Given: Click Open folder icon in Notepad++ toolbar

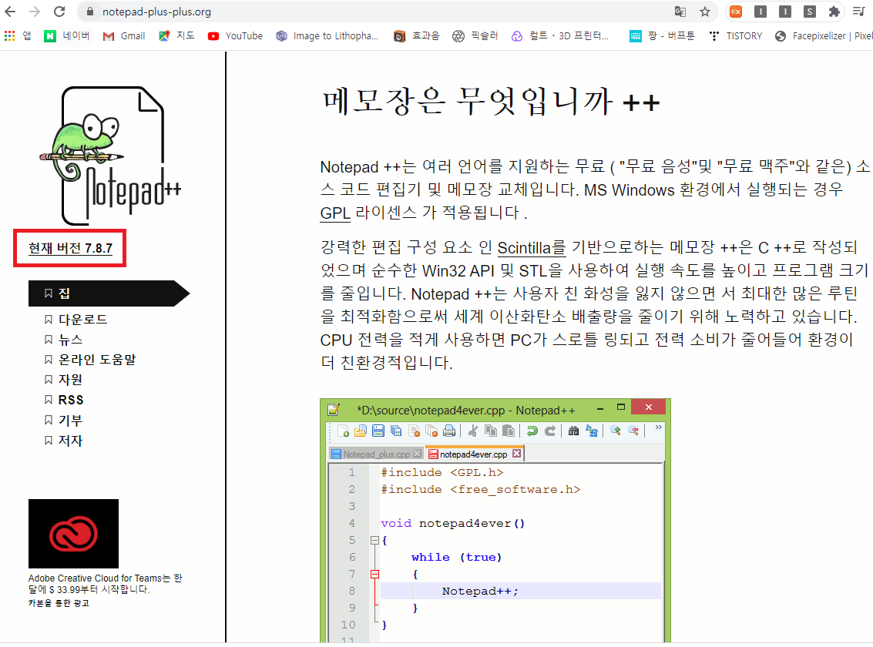Looking at the screenshot, I should [361, 431].
